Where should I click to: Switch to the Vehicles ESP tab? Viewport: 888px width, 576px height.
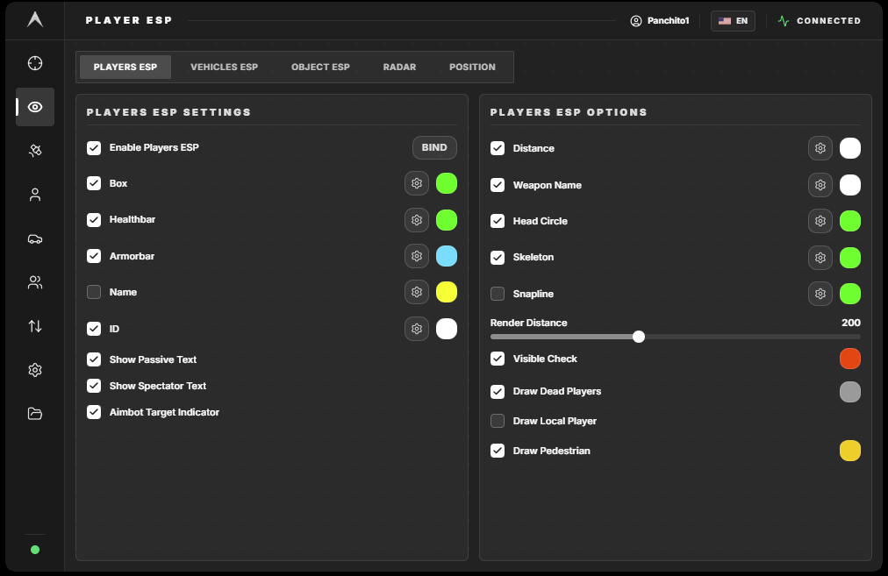225,67
